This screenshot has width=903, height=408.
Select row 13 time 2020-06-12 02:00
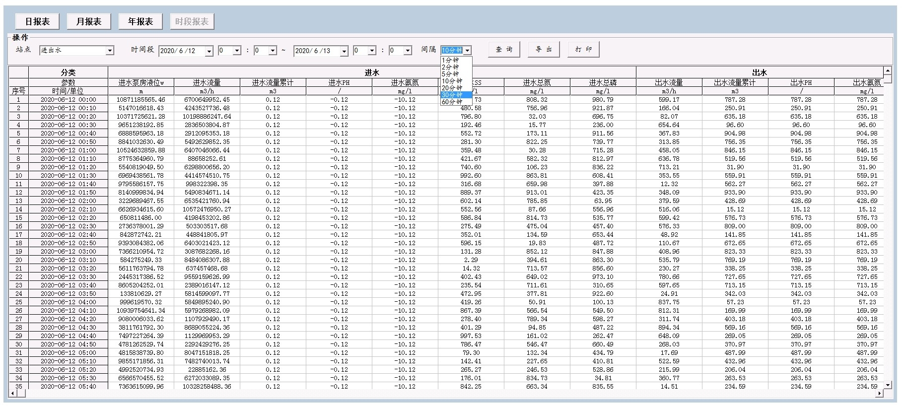pyautogui.click(x=68, y=201)
